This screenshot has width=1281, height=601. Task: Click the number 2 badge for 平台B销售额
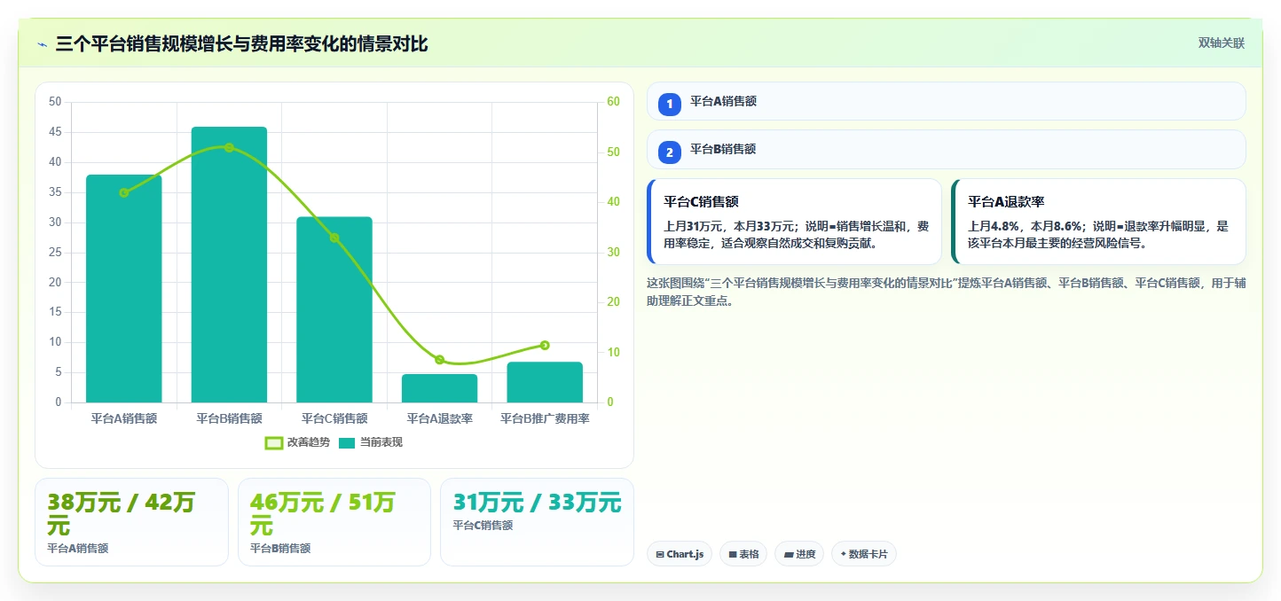(x=670, y=152)
